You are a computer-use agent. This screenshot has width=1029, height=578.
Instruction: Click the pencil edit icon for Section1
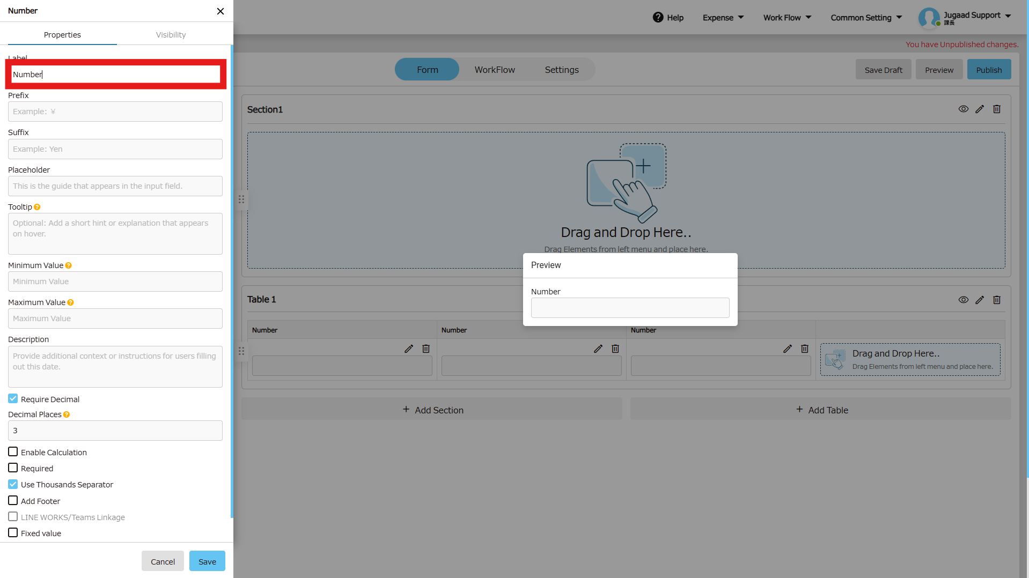coord(980,109)
